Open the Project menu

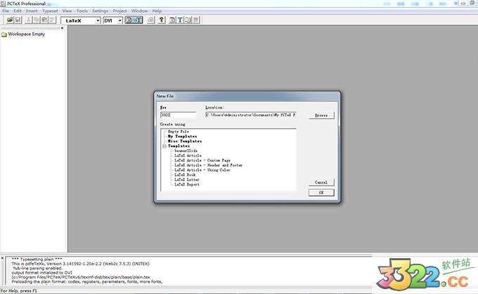pyautogui.click(x=119, y=11)
